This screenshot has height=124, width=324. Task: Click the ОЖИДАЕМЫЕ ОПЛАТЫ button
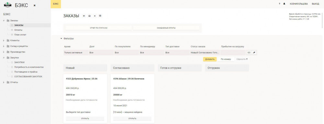pos(166,28)
